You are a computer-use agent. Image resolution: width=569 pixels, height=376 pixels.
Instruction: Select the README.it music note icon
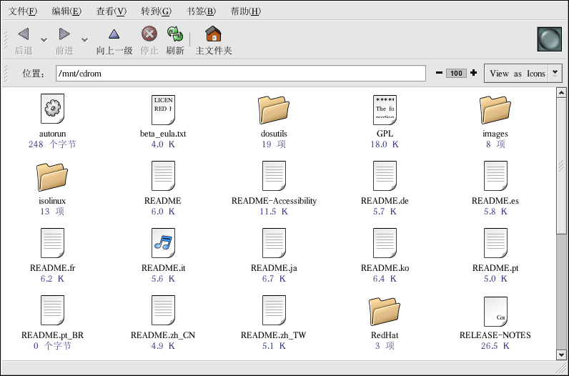tap(163, 242)
